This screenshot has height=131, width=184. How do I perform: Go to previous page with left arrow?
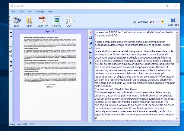(11, 37)
